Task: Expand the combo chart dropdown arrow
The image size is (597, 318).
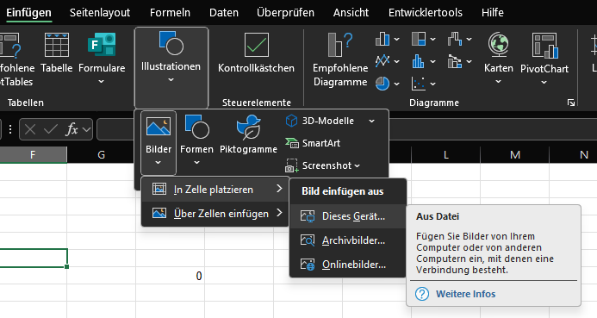Action: coord(469,61)
